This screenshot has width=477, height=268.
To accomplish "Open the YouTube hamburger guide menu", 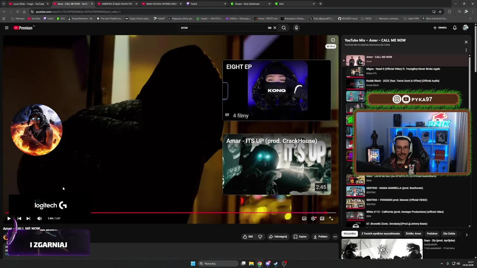I will coord(6,28).
